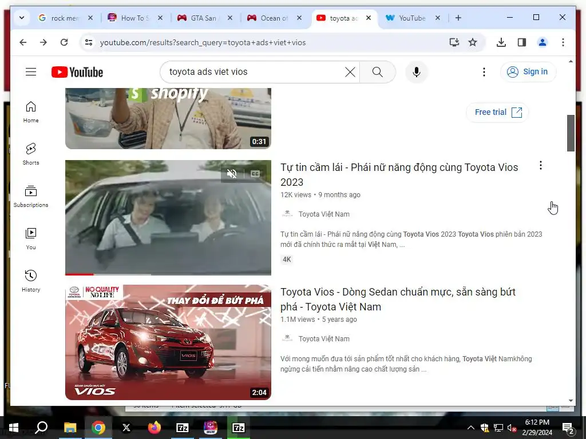586x439 pixels.
Task: Click the 4K badge on first video
Action: click(x=287, y=260)
